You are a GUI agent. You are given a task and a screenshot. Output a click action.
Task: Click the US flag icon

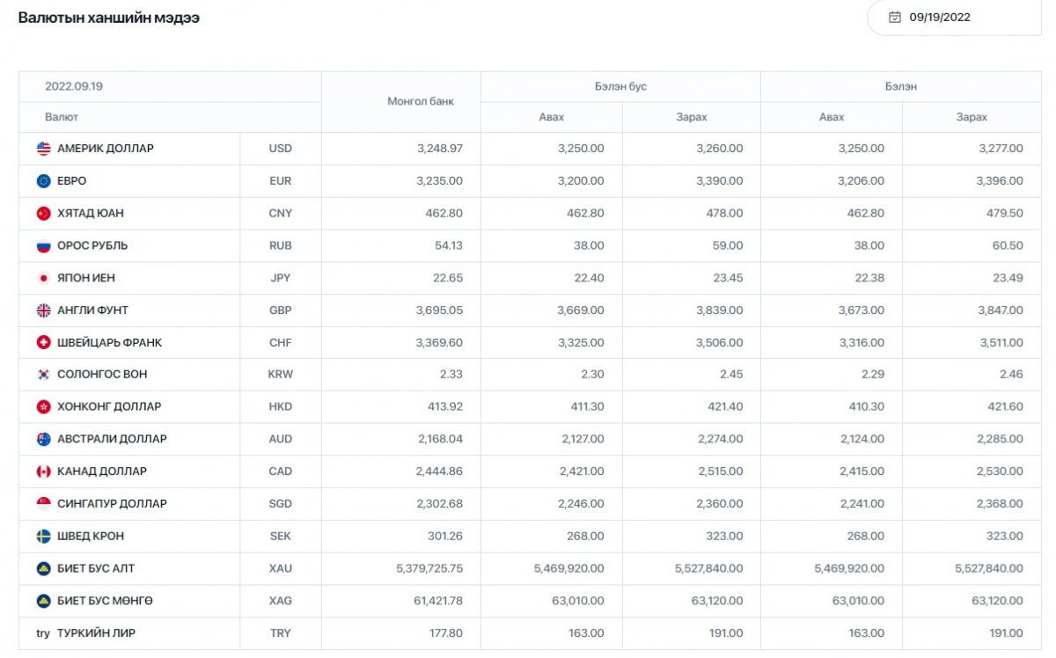(43, 149)
